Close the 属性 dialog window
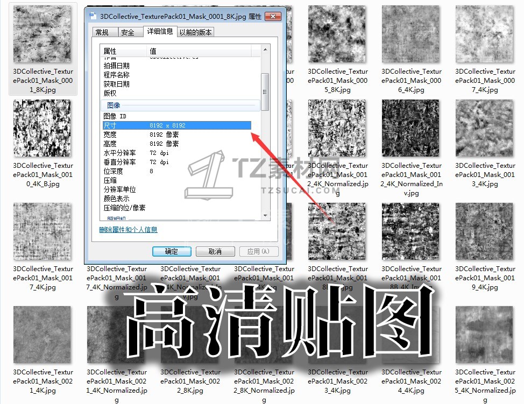This screenshot has height=404, width=524. coord(273,16)
